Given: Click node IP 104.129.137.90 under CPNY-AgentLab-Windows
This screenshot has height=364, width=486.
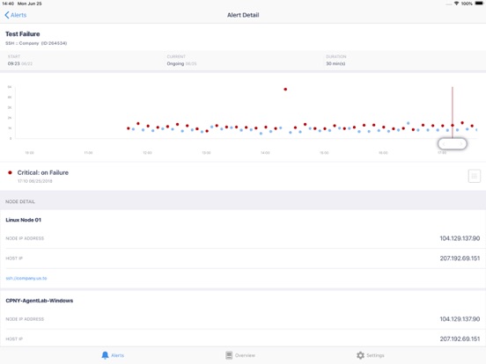Looking at the screenshot, I should tap(460, 319).
